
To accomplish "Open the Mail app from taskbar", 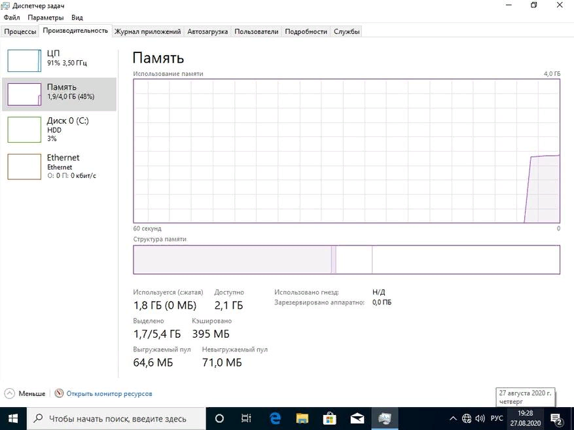I will (x=357, y=418).
